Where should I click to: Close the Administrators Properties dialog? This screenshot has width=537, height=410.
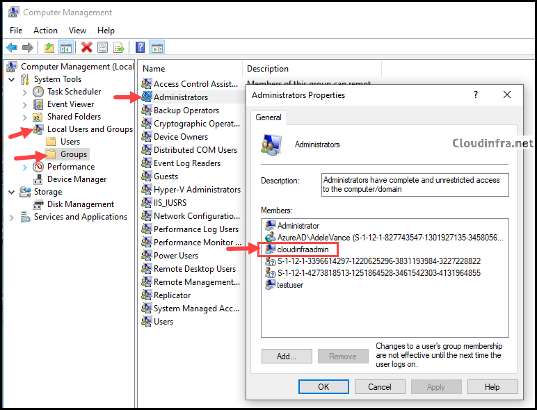[x=507, y=95]
